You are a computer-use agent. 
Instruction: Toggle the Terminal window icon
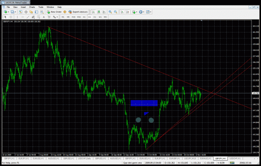pyautogui.click(x=36, y=12)
